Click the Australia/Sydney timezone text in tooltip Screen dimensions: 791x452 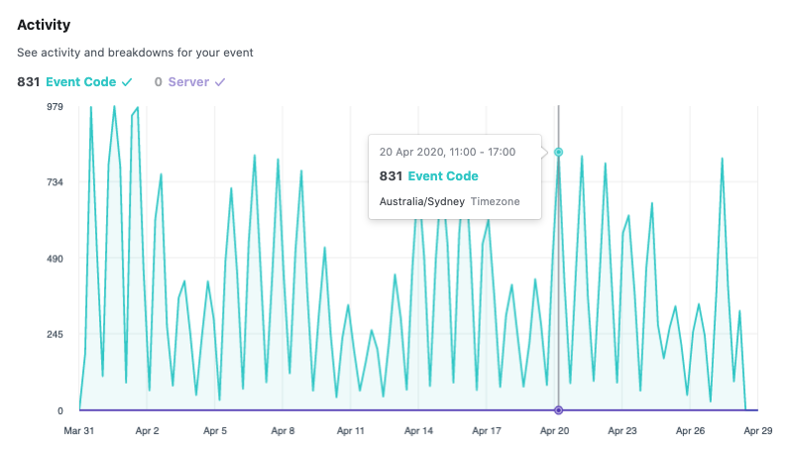pos(421,201)
